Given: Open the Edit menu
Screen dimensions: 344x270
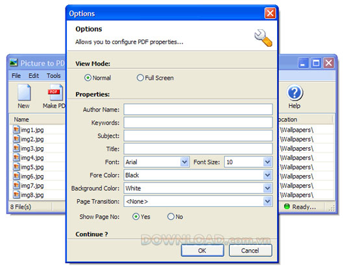Looking at the screenshot, I should pyautogui.click(x=34, y=76).
